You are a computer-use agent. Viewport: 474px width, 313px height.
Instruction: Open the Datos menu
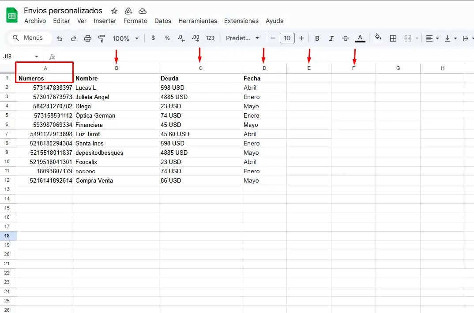tap(162, 21)
